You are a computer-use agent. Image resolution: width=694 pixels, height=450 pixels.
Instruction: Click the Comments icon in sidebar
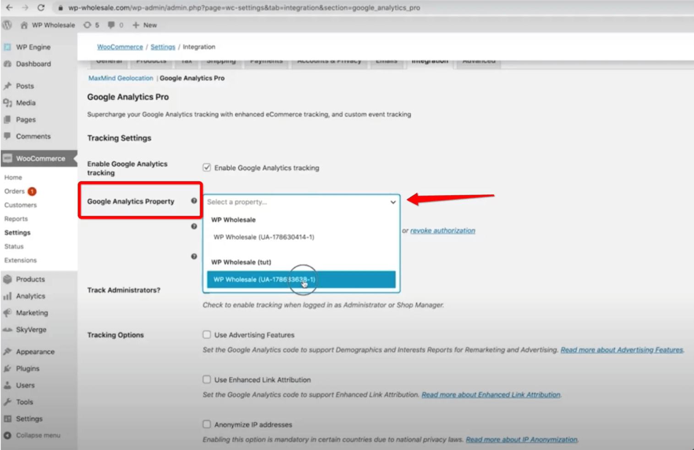tap(7, 136)
